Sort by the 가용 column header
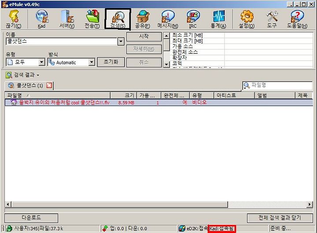Viewport: 317px width, 233px height. click(x=149, y=95)
